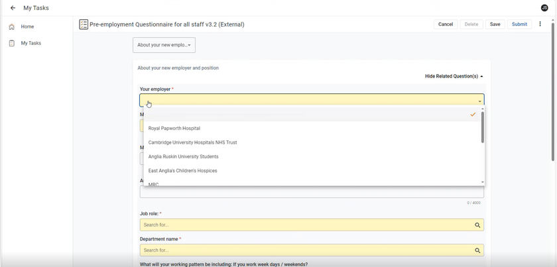Image resolution: width=557 pixels, height=267 pixels.
Task: Choose Cambridge University Hospitals NHS Trust
Action: pos(312,142)
